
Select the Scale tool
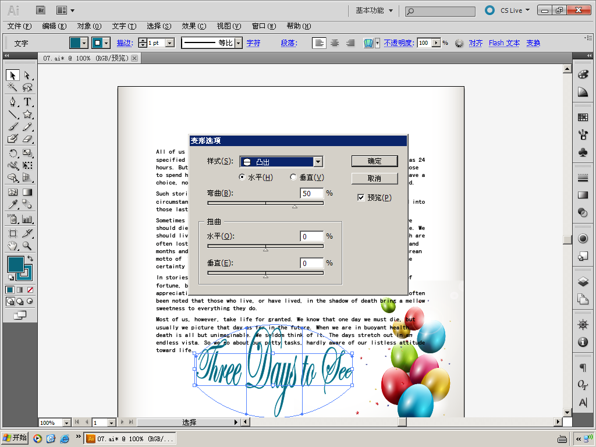[x=27, y=153]
